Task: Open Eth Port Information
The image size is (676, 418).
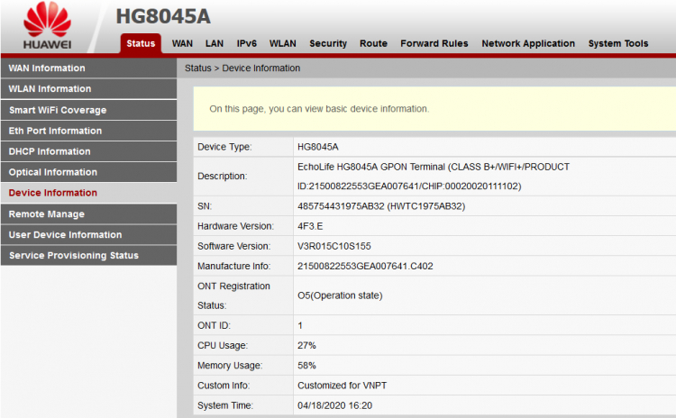Action: pyautogui.click(x=89, y=131)
